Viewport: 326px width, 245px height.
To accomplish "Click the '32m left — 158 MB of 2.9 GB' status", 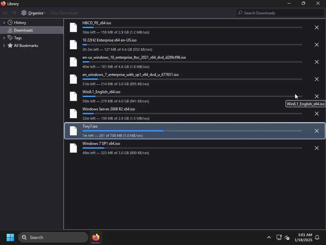I will pos(116,118).
